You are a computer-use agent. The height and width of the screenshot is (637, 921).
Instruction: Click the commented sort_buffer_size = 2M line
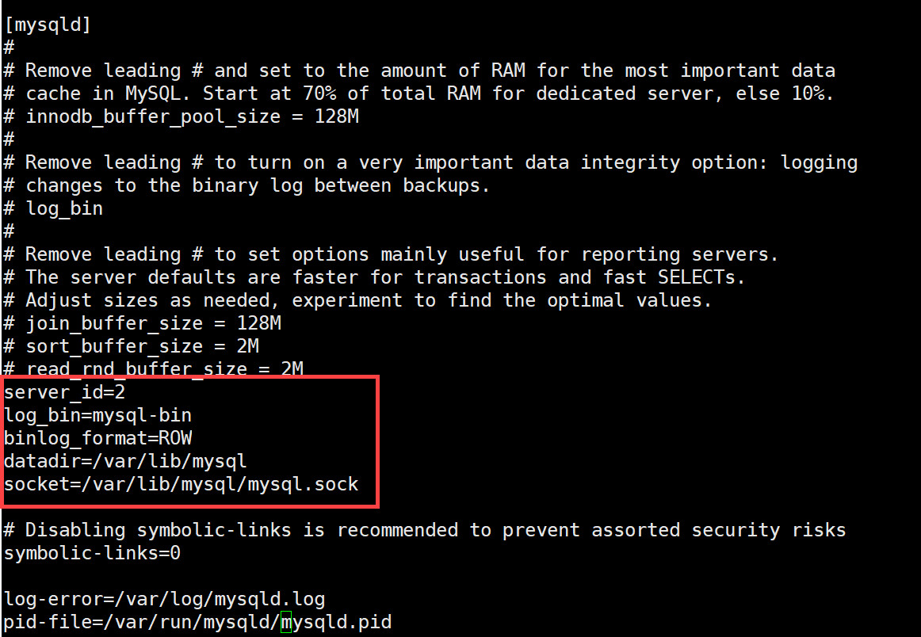coord(142,346)
